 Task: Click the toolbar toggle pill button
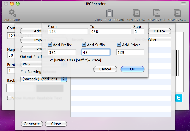[x=184, y=4]
